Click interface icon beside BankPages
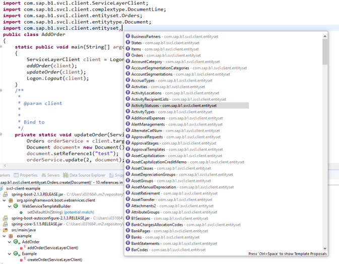The width and height of the screenshot is (339, 264). [x=128, y=230]
